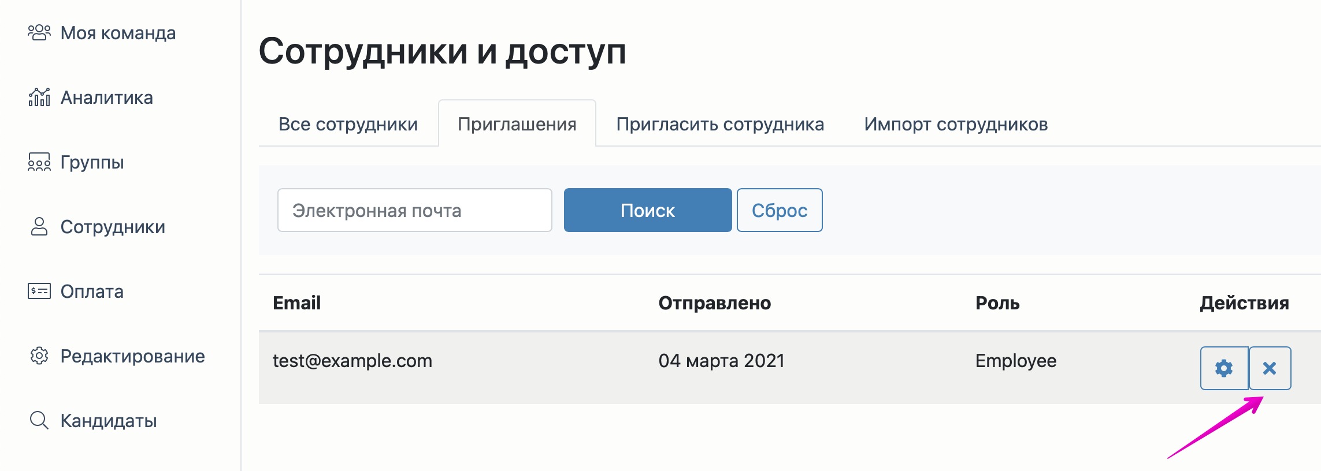The height and width of the screenshot is (471, 1321).
Task: Navigate to Аналитика in sidebar
Action: pyautogui.click(x=107, y=98)
